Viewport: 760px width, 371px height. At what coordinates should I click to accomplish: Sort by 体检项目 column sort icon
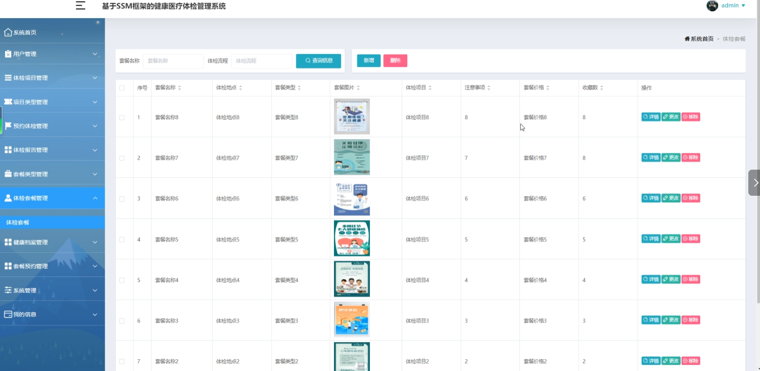pyautogui.click(x=430, y=88)
